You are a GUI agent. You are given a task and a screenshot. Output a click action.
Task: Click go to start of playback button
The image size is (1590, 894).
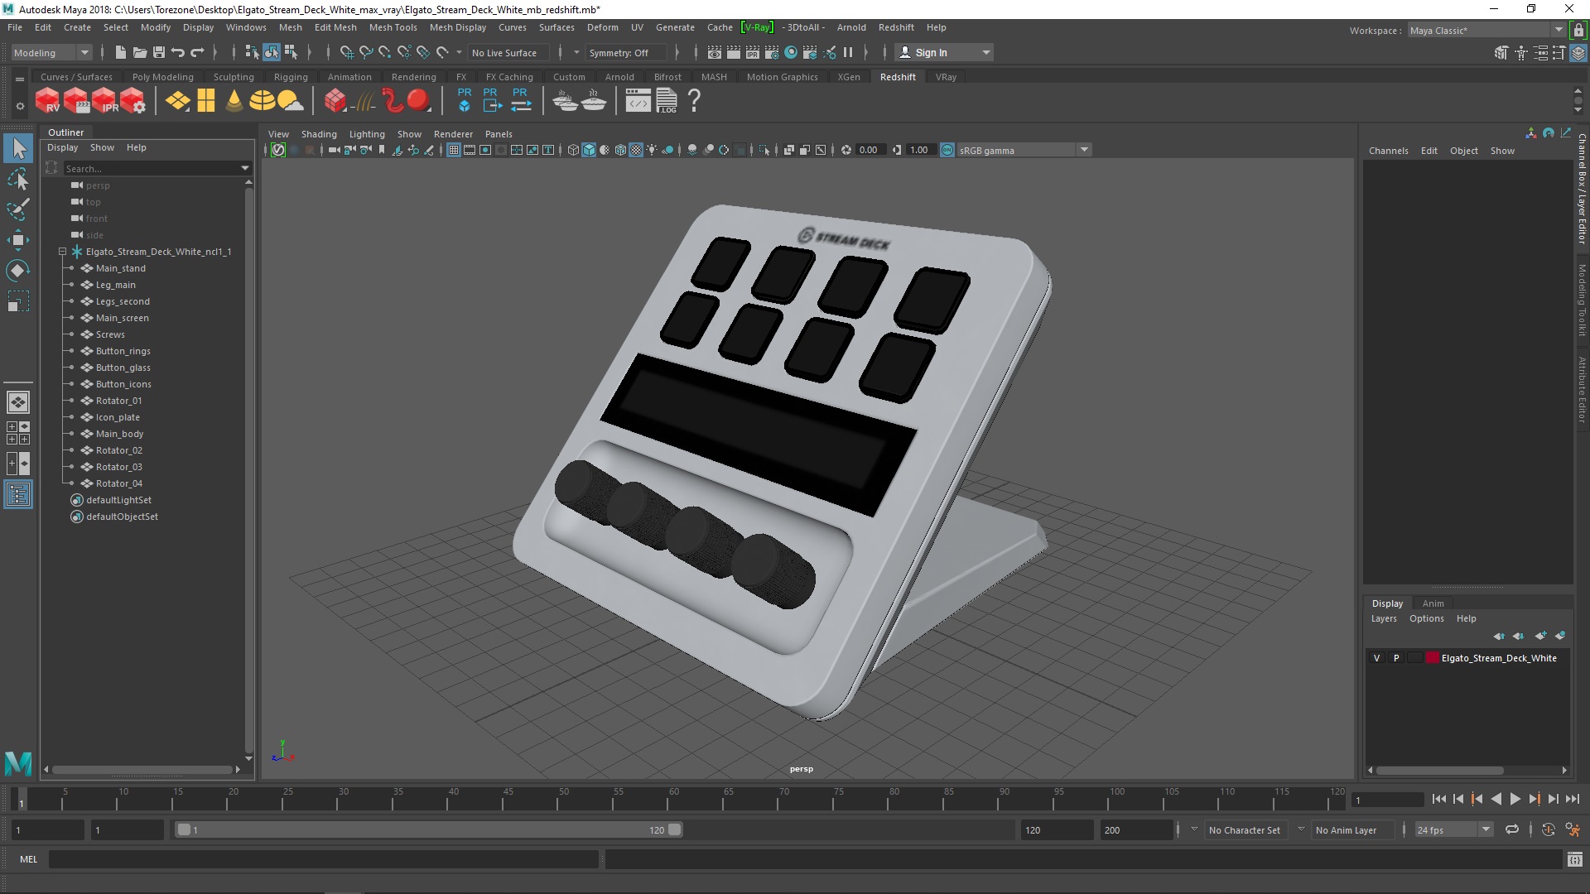pos(1439,800)
